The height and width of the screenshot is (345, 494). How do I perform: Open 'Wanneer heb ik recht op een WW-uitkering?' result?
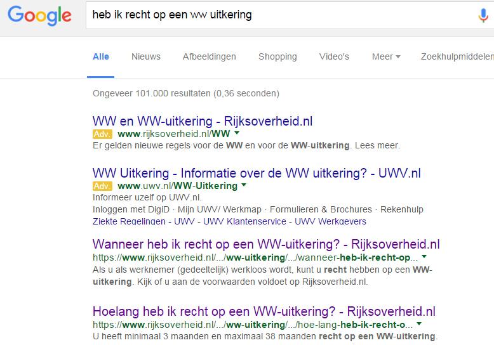click(x=266, y=244)
